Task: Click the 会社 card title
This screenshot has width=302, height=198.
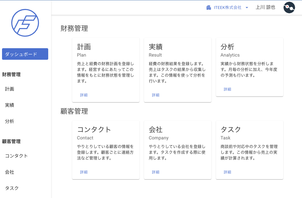Action: pos(156,130)
